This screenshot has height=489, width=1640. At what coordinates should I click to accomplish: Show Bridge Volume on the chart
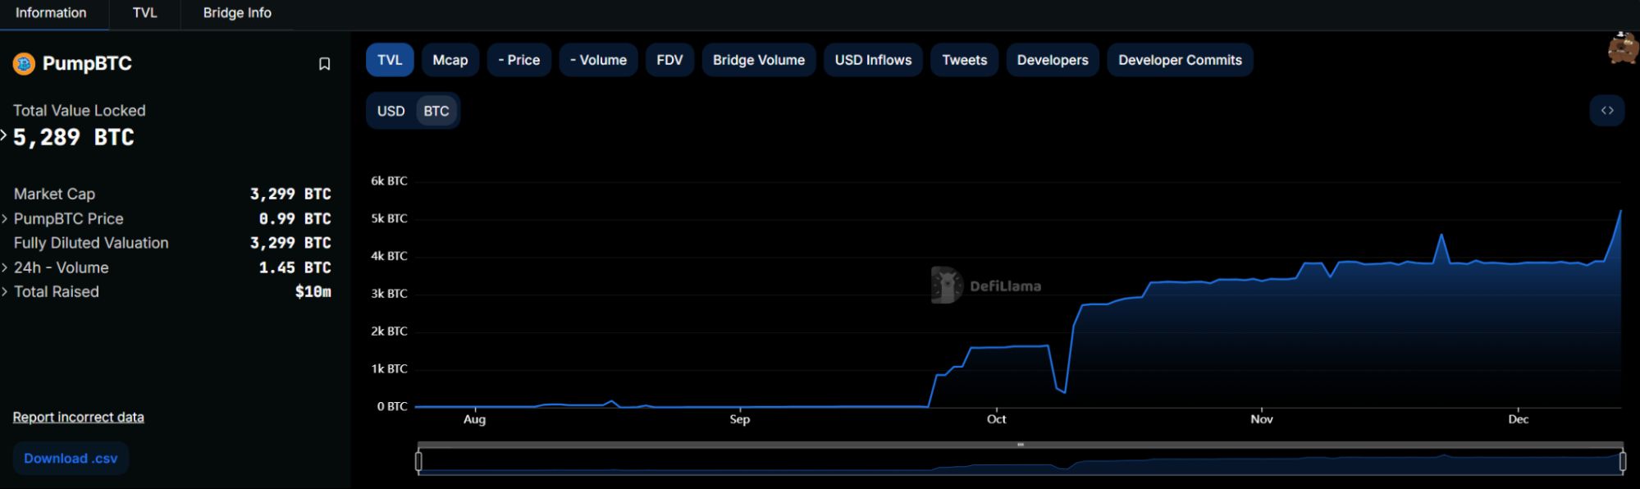(759, 60)
